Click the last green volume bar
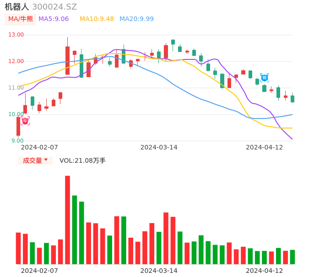This screenshot has height=277, width=314. (292, 257)
